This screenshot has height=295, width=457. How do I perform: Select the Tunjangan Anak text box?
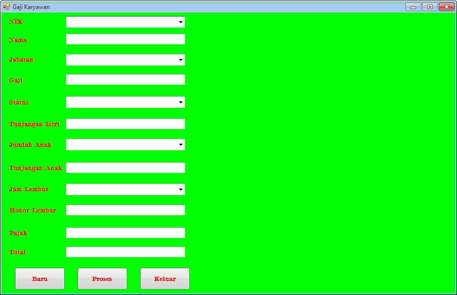pyautogui.click(x=125, y=167)
